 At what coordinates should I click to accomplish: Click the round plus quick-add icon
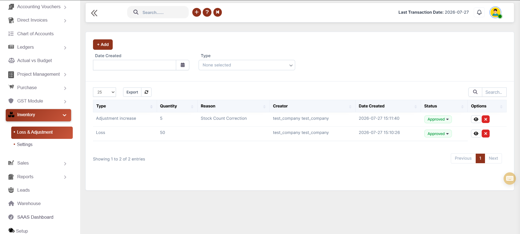click(196, 12)
